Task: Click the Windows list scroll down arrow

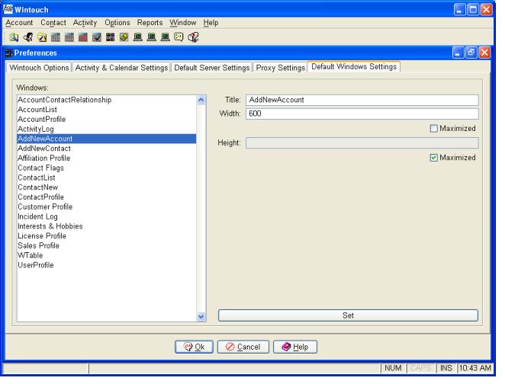Action: 201,316
